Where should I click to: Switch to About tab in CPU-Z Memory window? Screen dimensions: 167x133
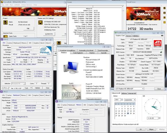[x=103, y=105]
